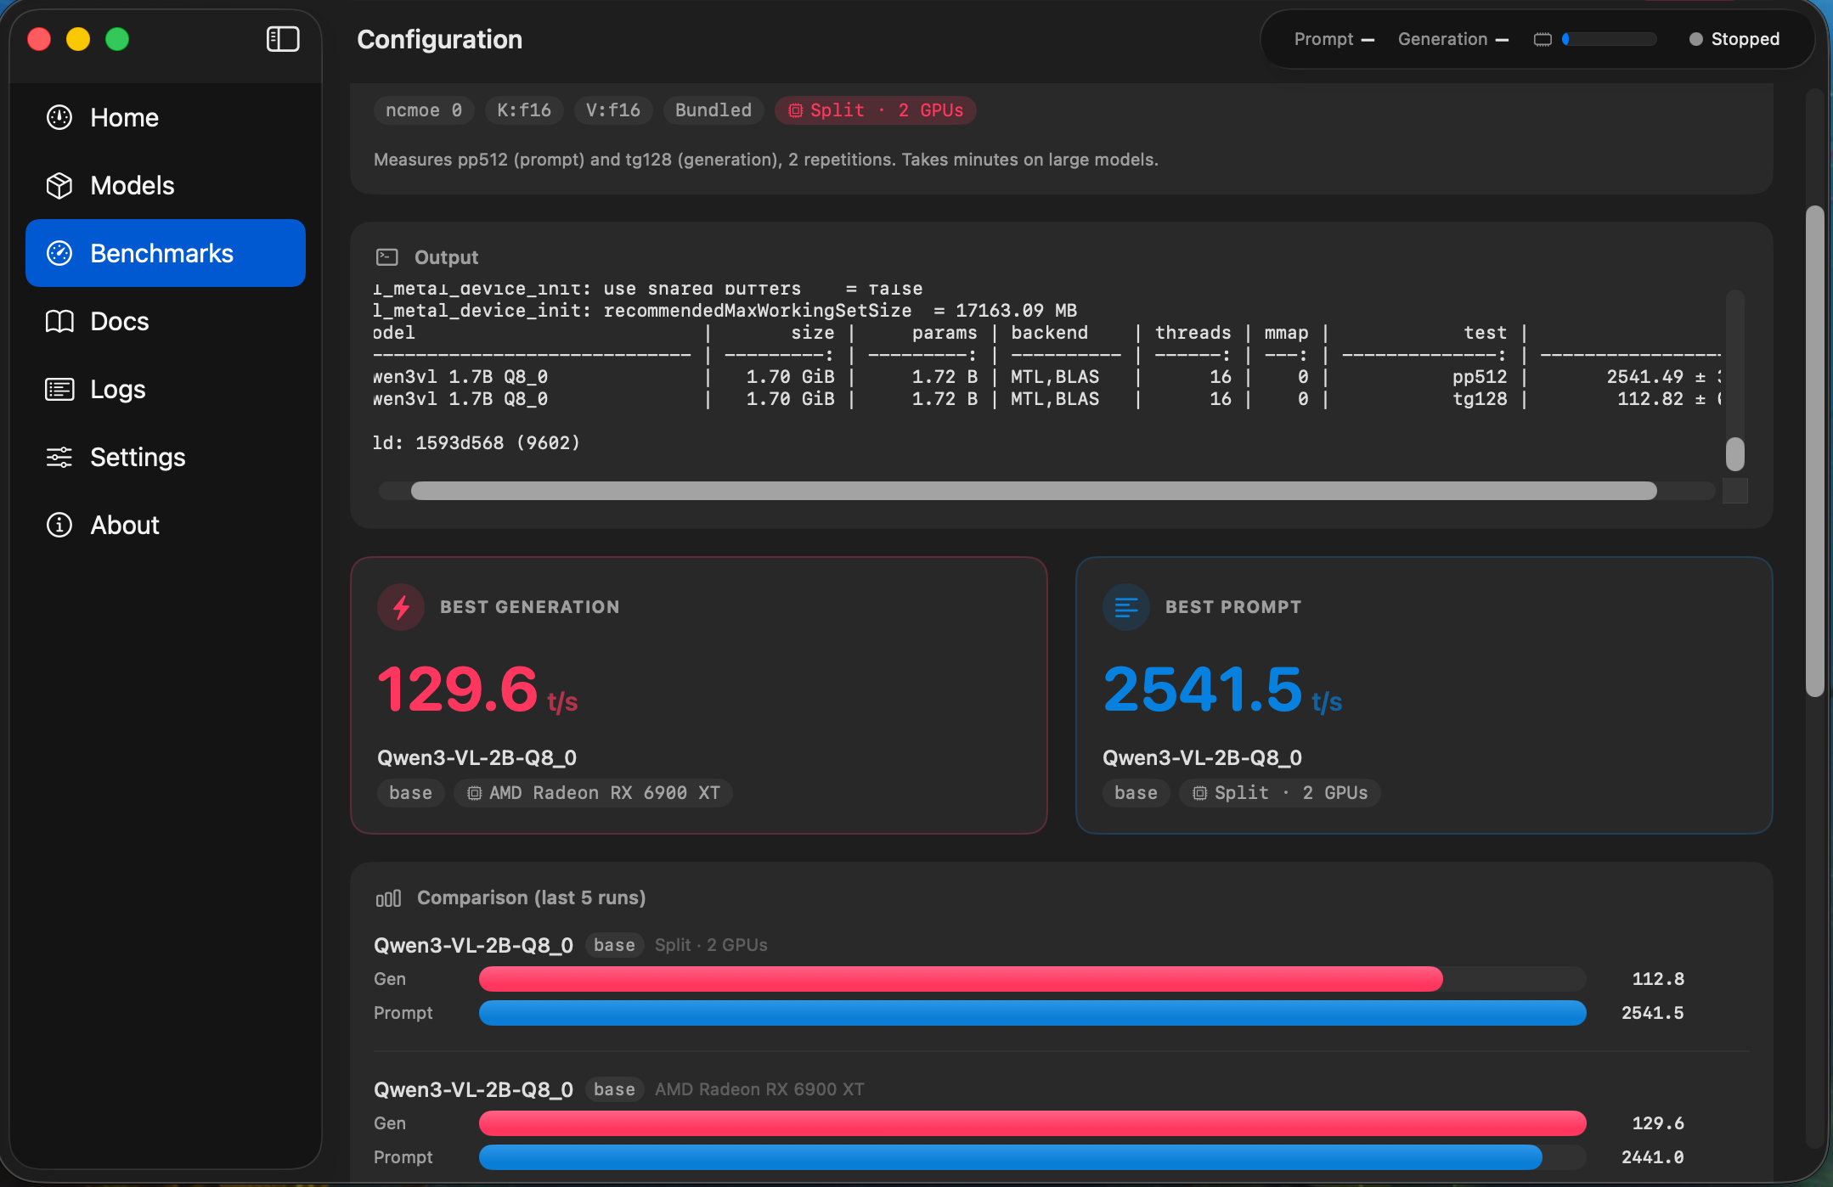
Task: Click the AMD Radeon RX 6900 XT tag in Best Generation
Action: 593,793
